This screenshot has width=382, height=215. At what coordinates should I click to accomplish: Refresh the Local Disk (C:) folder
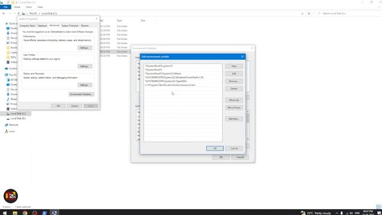309,14
